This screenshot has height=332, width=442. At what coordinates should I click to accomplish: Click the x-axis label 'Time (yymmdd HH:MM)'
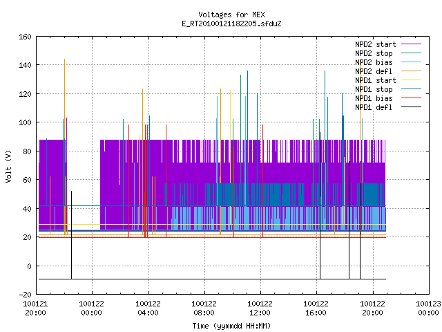[x=231, y=326]
